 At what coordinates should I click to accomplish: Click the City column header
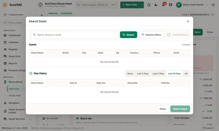coord(84,53)
